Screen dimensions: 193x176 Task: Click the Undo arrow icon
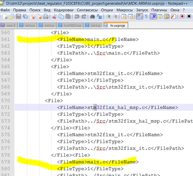(77, 16)
